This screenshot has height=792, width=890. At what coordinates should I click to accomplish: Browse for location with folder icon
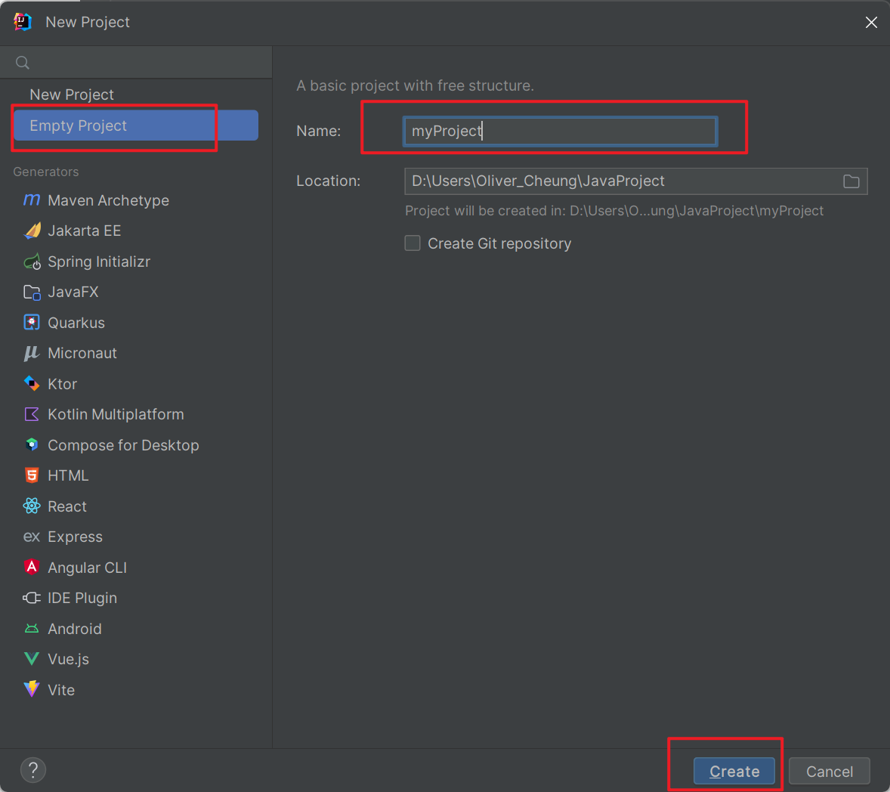pyautogui.click(x=851, y=181)
